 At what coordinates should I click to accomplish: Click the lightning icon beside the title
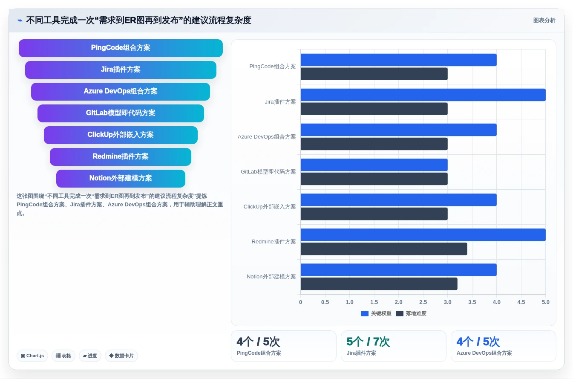20,20
